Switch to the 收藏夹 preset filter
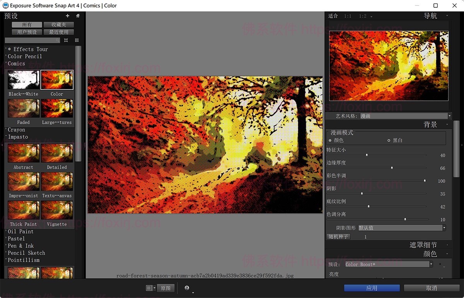The image size is (464, 298). click(x=59, y=24)
